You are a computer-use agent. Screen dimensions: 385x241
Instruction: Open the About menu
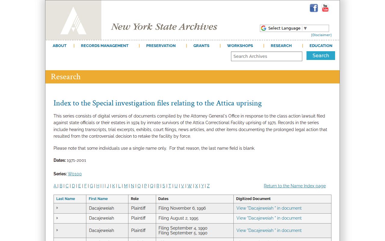pyautogui.click(x=60, y=46)
